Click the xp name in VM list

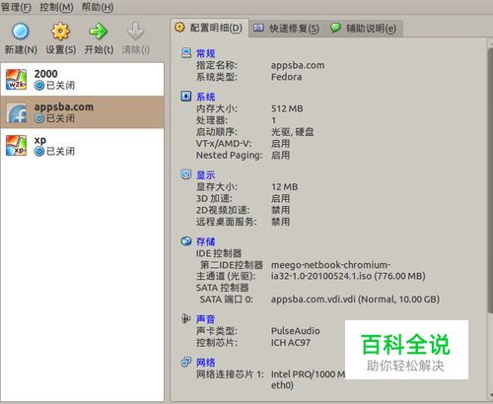tap(40, 141)
